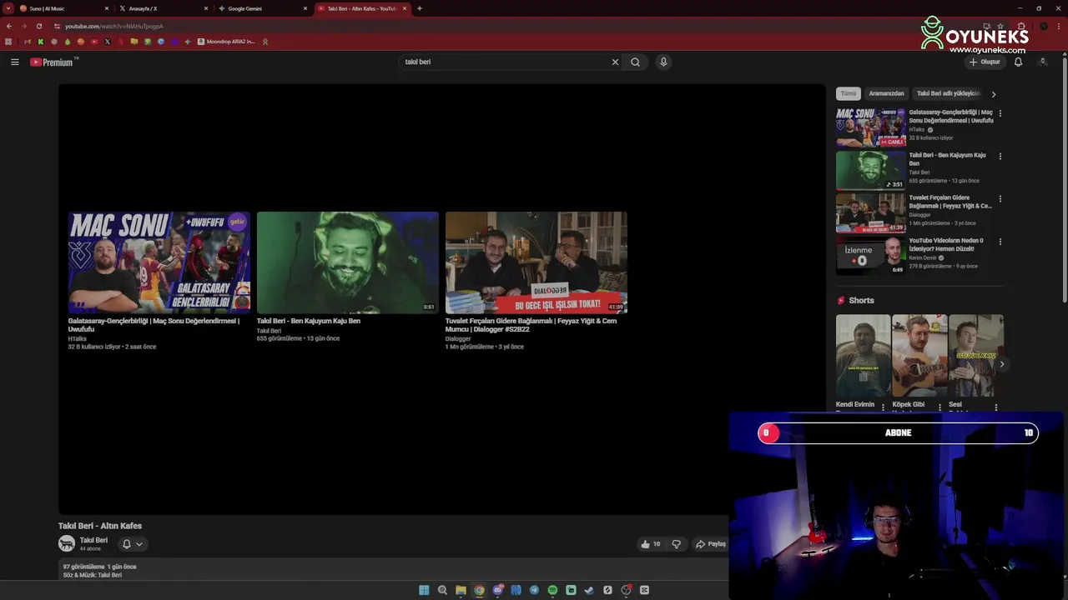1068x600 pixels.
Task: Open Windows taskbar search
Action: pyautogui.click(x=442, y=590)
